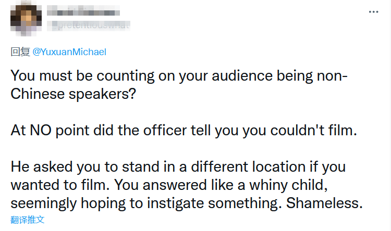This screenshot has height=231, width=391.
Task: Open the @YuxuanMichael mention link
Action: click(x=69, y=52)
